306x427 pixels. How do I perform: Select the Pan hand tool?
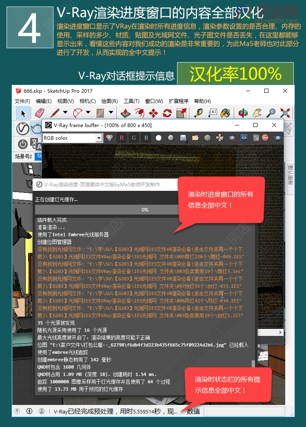tap(257, 113)
